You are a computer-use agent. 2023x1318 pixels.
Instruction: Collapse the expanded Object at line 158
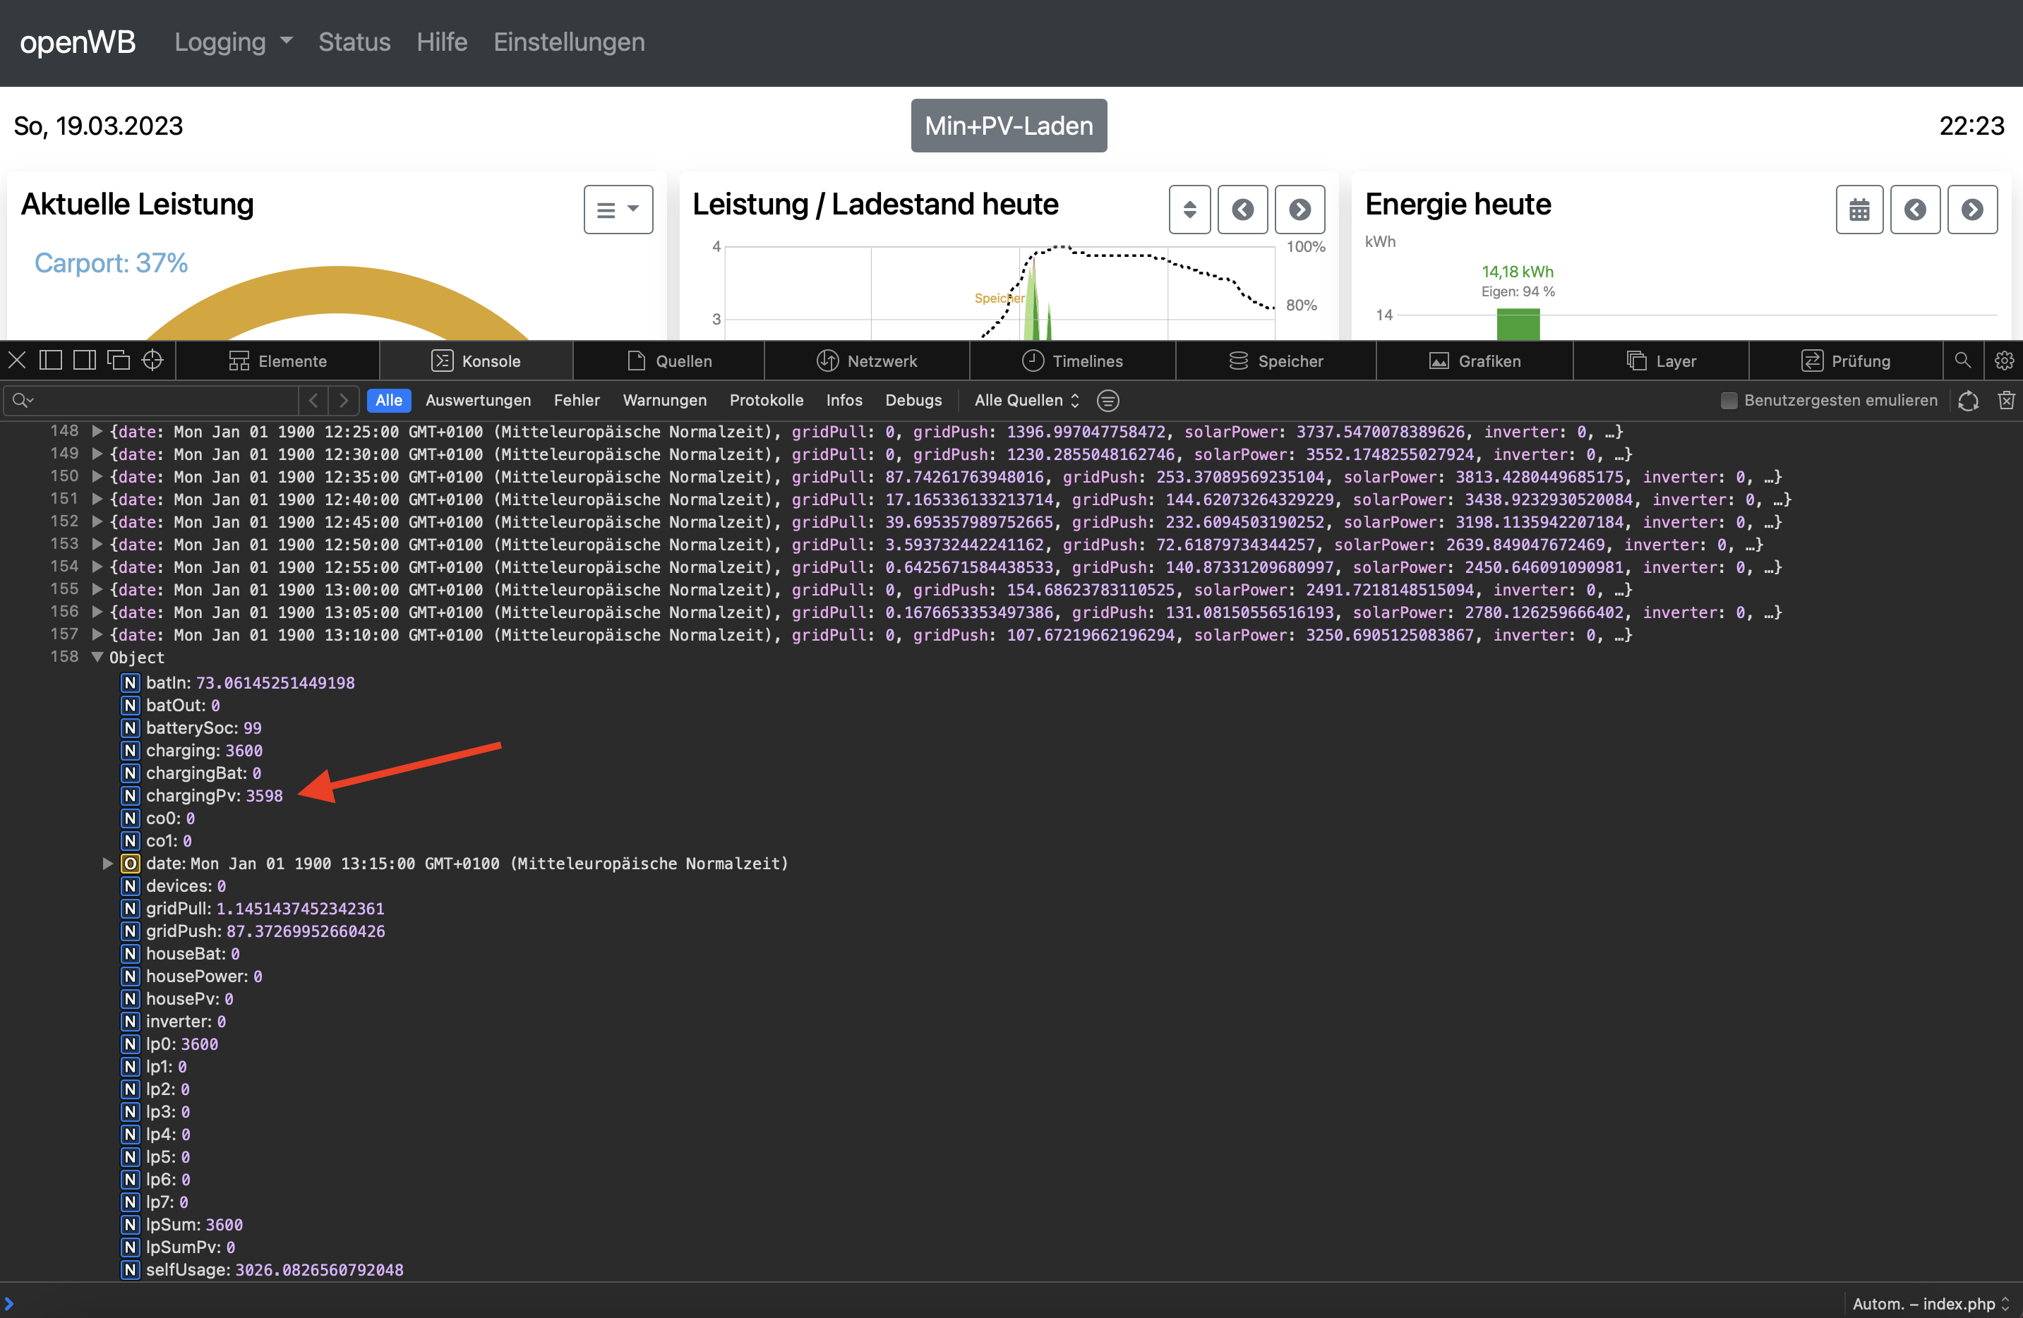tap(97, 657)
